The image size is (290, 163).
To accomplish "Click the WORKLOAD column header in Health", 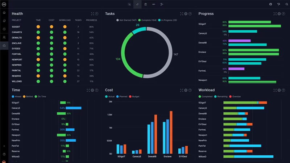I will point(65,20).
